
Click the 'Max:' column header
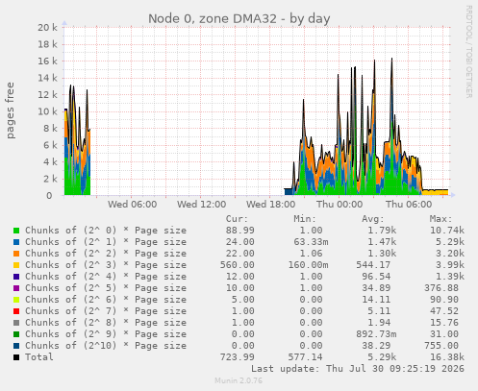(440, 219)
